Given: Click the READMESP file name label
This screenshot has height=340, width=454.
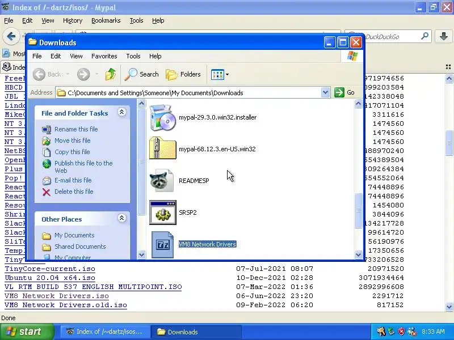Looking at the screenshot, I should (194, 181).
